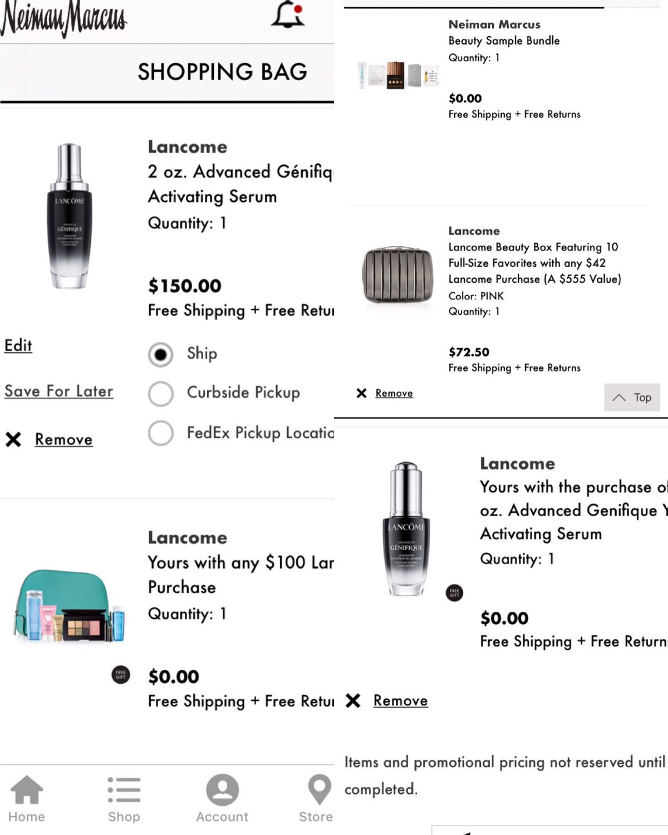Viewport: 668px width, 835px height.
Task: Click the X icon beside Advanced Génifique Remove
Action: 13,439
